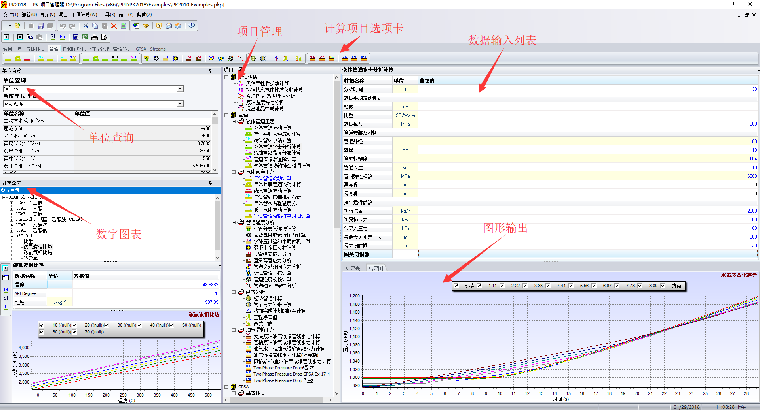
Task: Click the Save icon in toolbar
Action: coord(40,26)
